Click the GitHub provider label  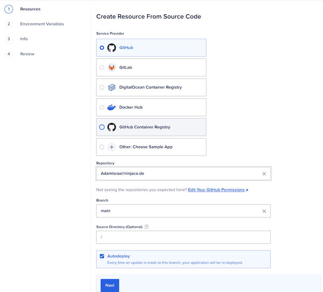(126, 48)
